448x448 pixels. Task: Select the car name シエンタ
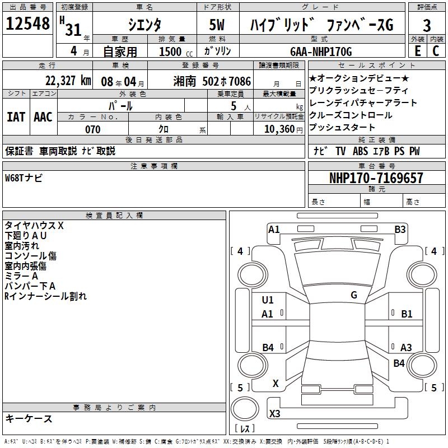click(x=144, y=25)
